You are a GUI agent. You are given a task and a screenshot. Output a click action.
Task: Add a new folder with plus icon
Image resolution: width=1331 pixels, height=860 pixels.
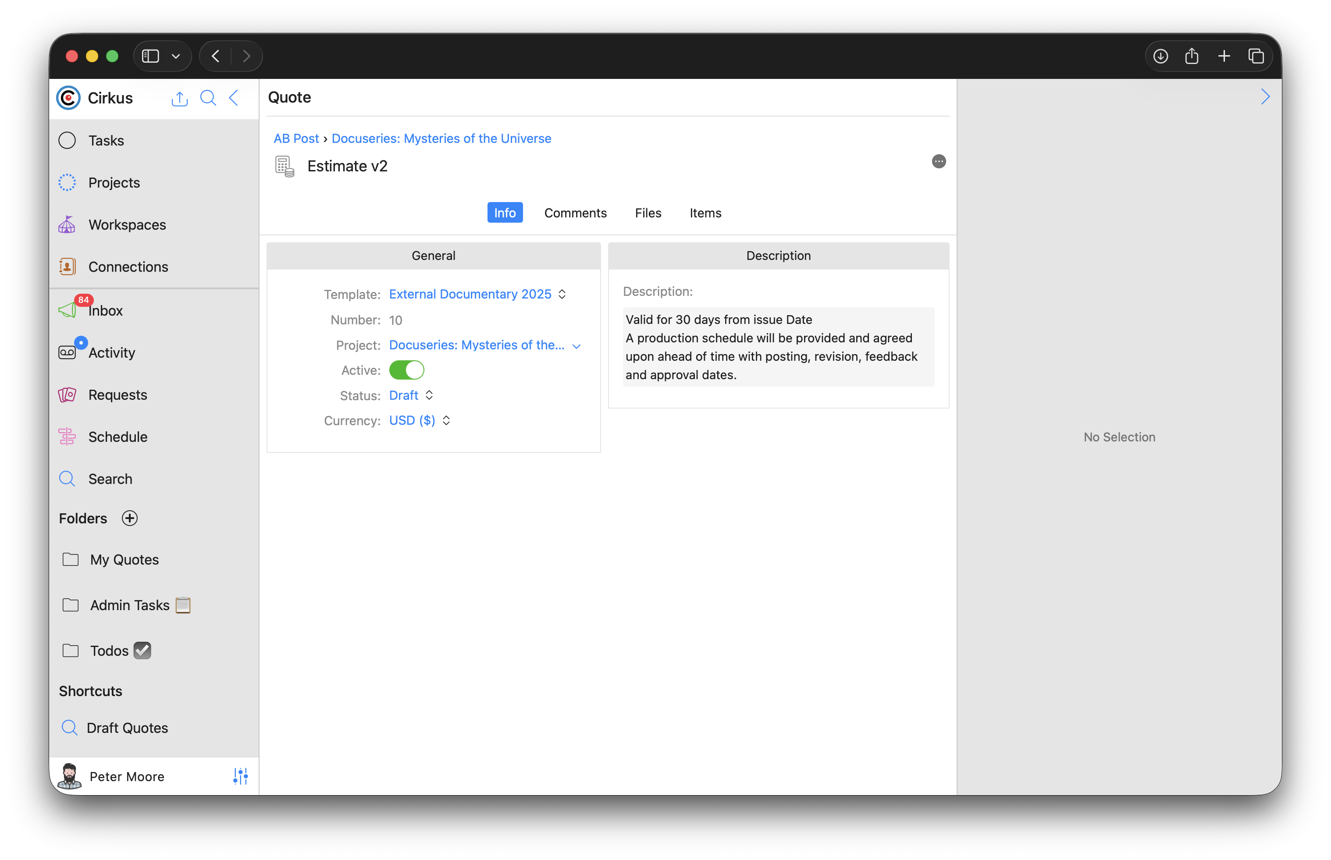[x=130, y=518]
